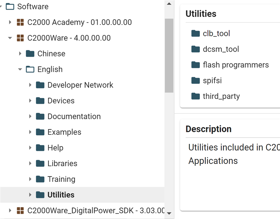
Task: Click the English folder icon
Action: click(30, 69)
